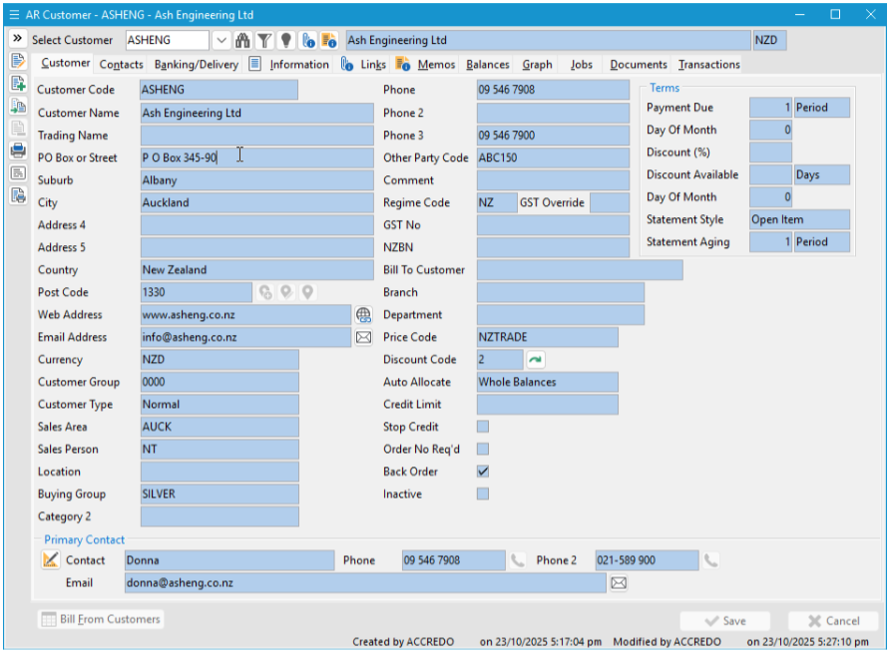Open the Customer Type Normal dropdown
Viewport: 892px width, 655px height.
(x=220, y=404)
